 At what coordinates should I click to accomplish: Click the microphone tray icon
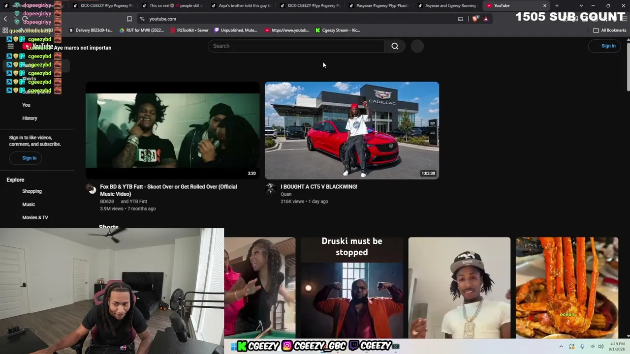pyautogui.click(x=582, y=347)
